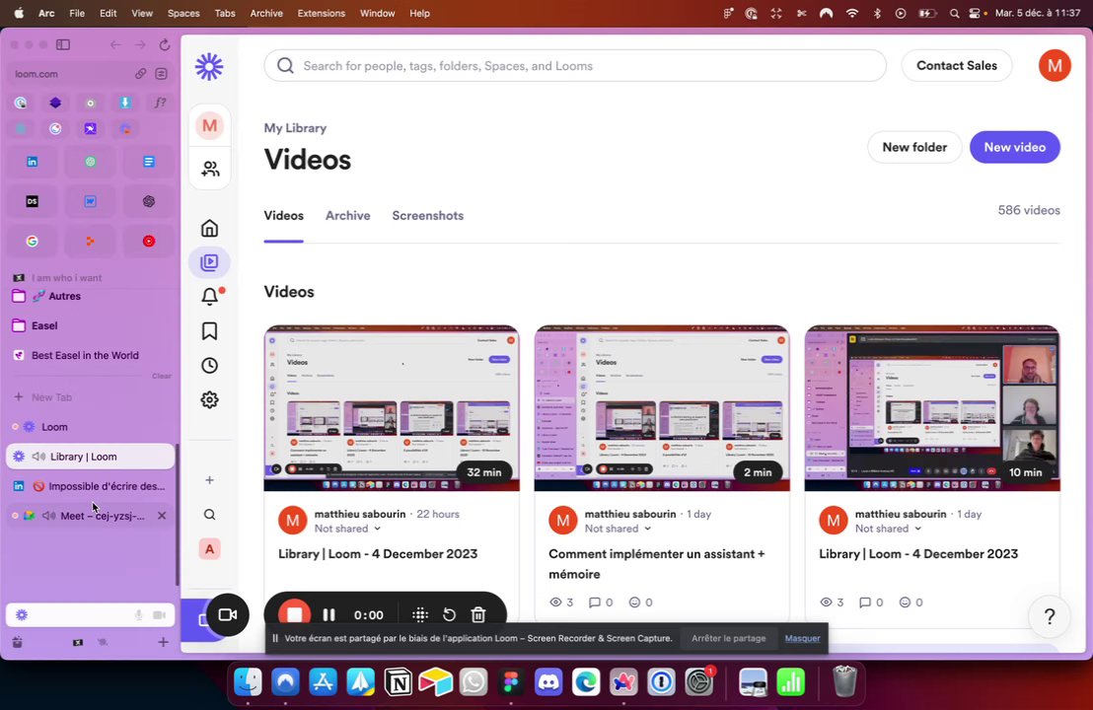Open the YouTube pinned tab
This screenshot has height=710, width=1093.
click(x=149, y=241)
